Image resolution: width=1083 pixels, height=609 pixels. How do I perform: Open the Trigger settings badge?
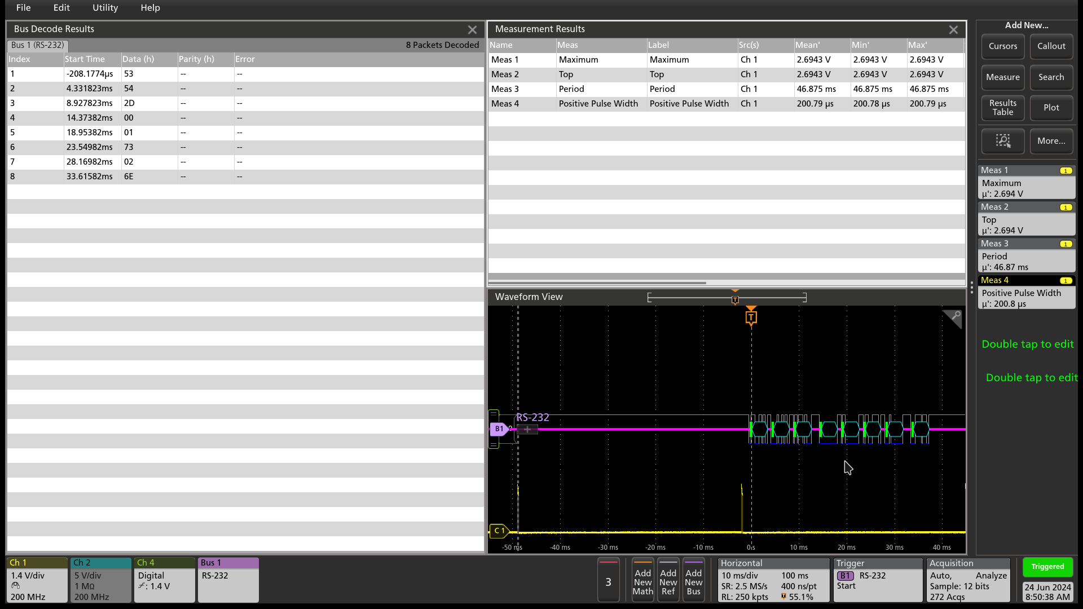click(x=877, y=580)
